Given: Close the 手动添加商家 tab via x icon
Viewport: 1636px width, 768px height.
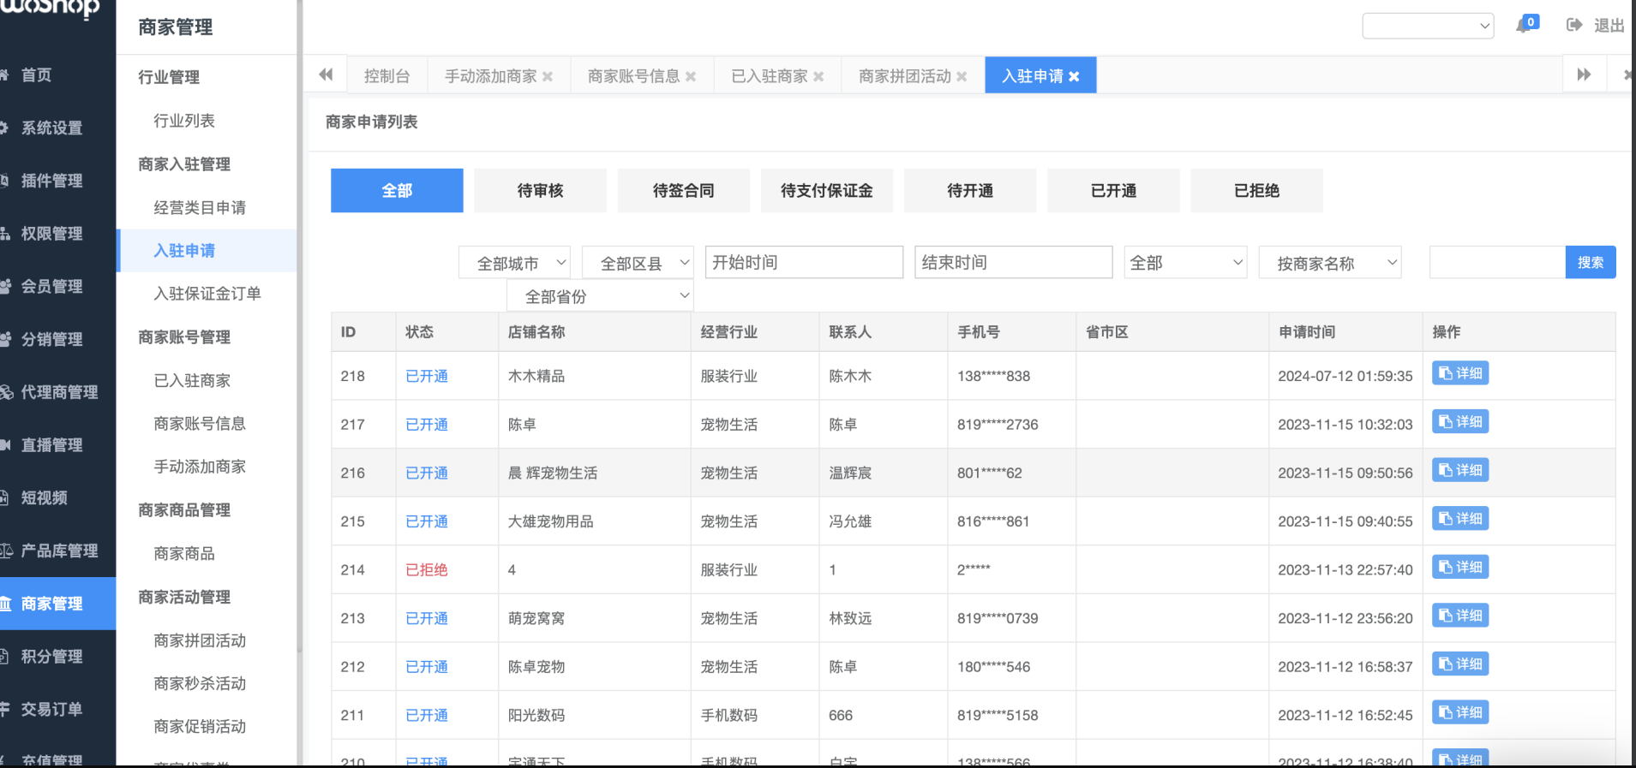Looking at the screenshot, I should 548,77.
